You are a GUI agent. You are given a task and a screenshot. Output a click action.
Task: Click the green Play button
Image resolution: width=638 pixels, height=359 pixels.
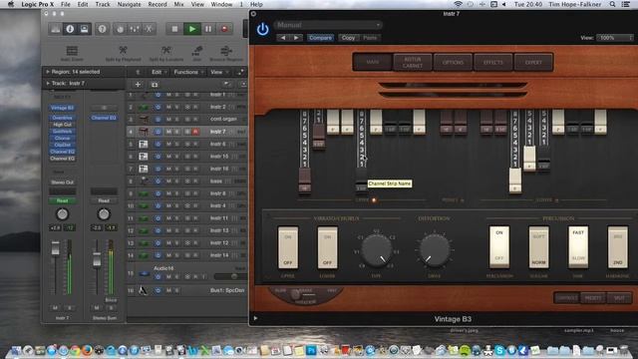(191, 29)
